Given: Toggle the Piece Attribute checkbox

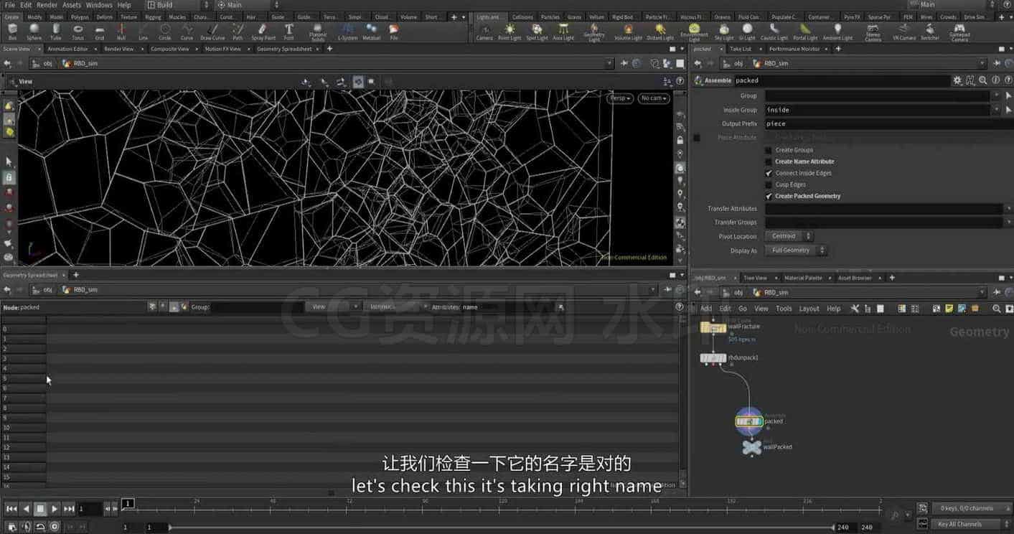Looking at the screenshot, I should pos(697,137).
